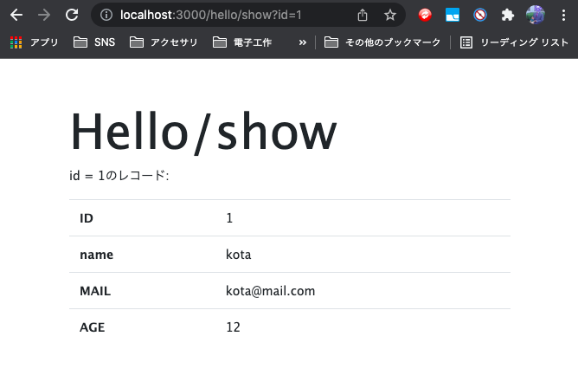This screenshot has height=375, width=578.
Task: Open the blue square extension icon
Action: tap(453, 15)
